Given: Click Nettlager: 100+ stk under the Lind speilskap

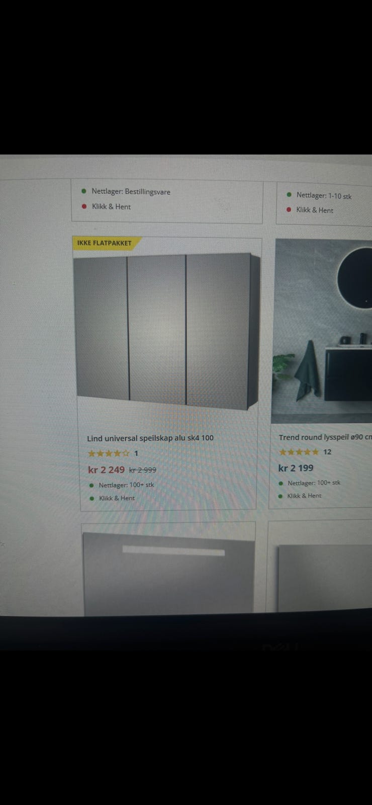Looking at the screenshot, I should coord(126,485).
